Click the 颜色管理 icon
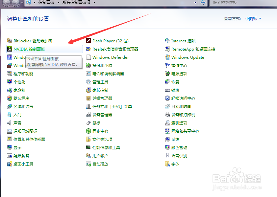Viewport: 277px width, 197px height. [167, 147]
